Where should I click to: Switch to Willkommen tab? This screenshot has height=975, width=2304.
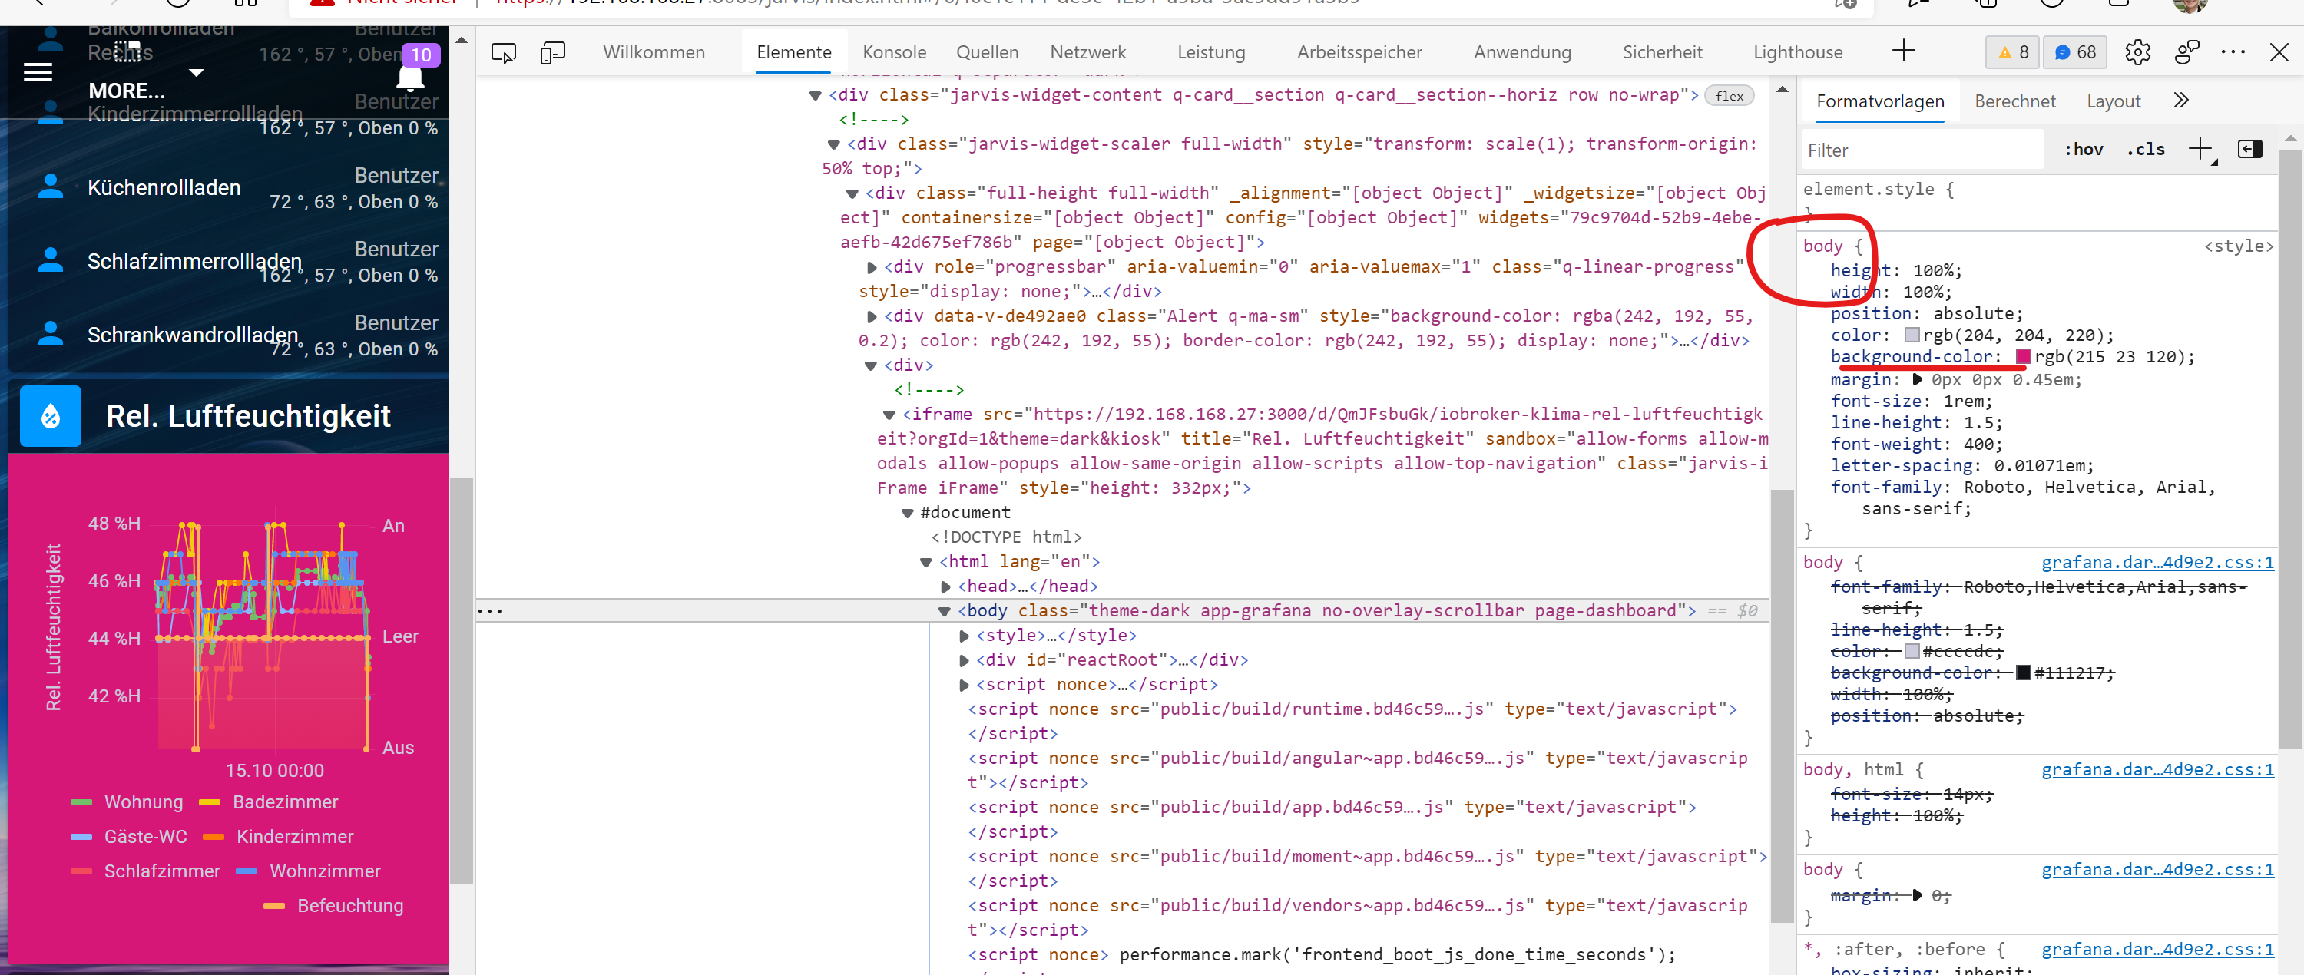coord(654,53)
